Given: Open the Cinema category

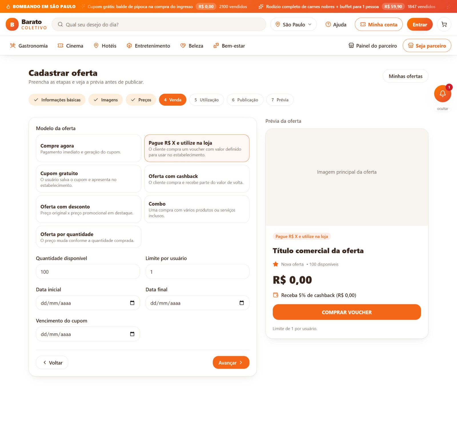Looking at the screenshot, I should click(x=70, y=46).
